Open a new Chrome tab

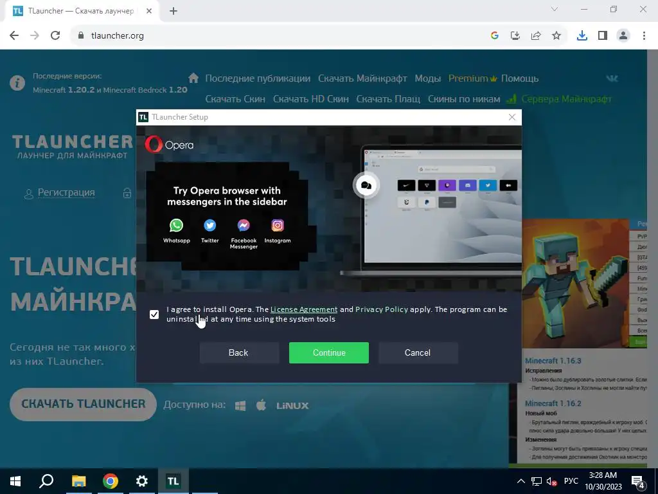(173, 11)
